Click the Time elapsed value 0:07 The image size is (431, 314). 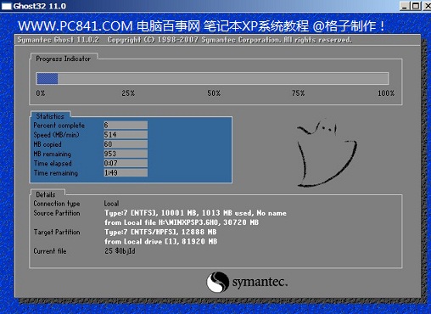(x=126, y=163)
